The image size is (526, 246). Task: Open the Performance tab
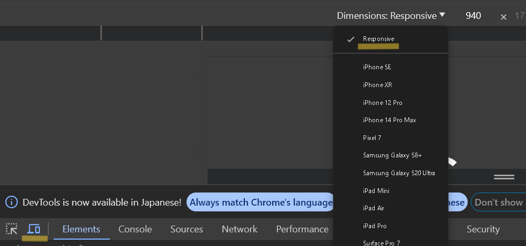point(302,229)
